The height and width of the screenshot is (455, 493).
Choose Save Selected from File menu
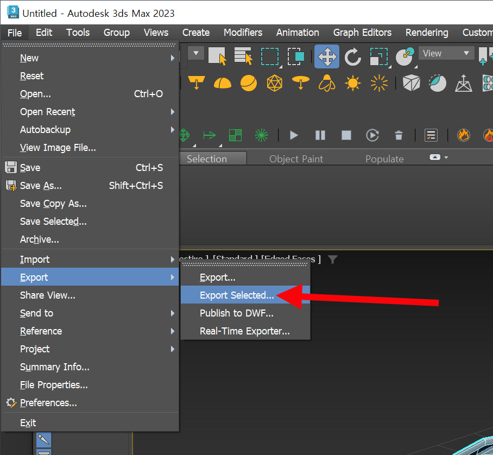(x=90, y=222)
